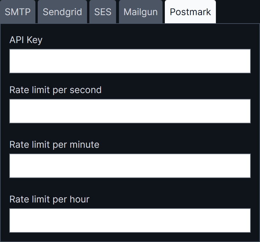260x242 pixels.
Task: Go to the Mailgun tab
Action: [141, 12]
